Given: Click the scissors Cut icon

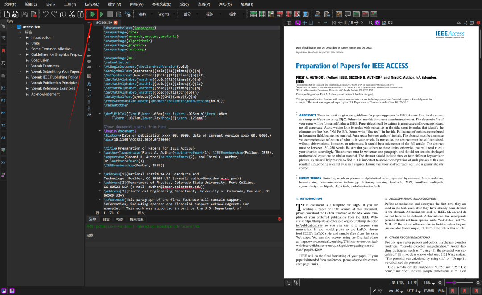Looking at the screenshot, I should (x=71, y=14).
